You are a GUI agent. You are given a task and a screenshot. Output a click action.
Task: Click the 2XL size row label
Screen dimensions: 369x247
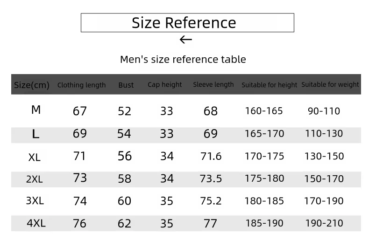tap(35, 178)
